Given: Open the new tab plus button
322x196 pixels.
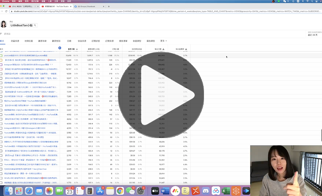Looking at the screenshot, I should click(109, 6).
